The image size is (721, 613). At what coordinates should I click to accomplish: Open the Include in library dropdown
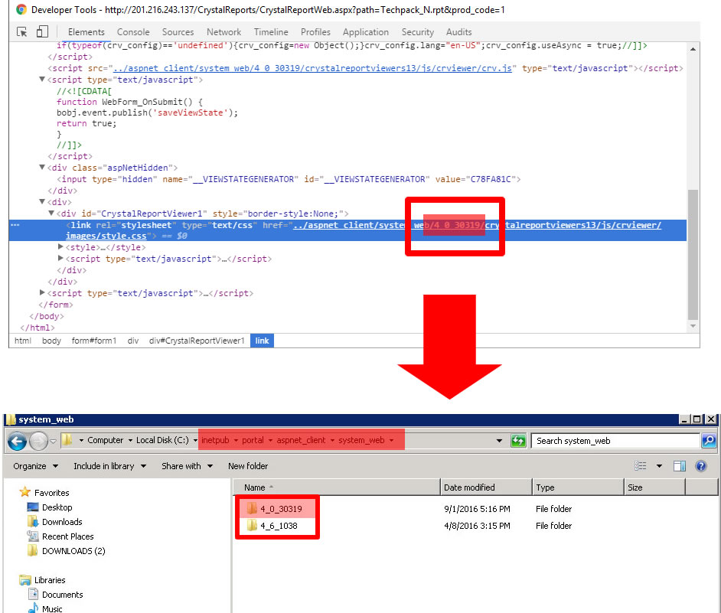pos(108,466)
